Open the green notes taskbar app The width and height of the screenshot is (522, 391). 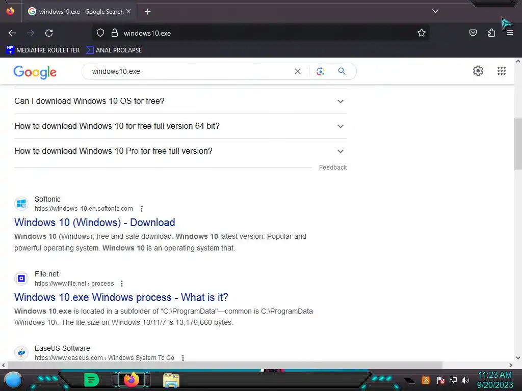tap(92, 380)
